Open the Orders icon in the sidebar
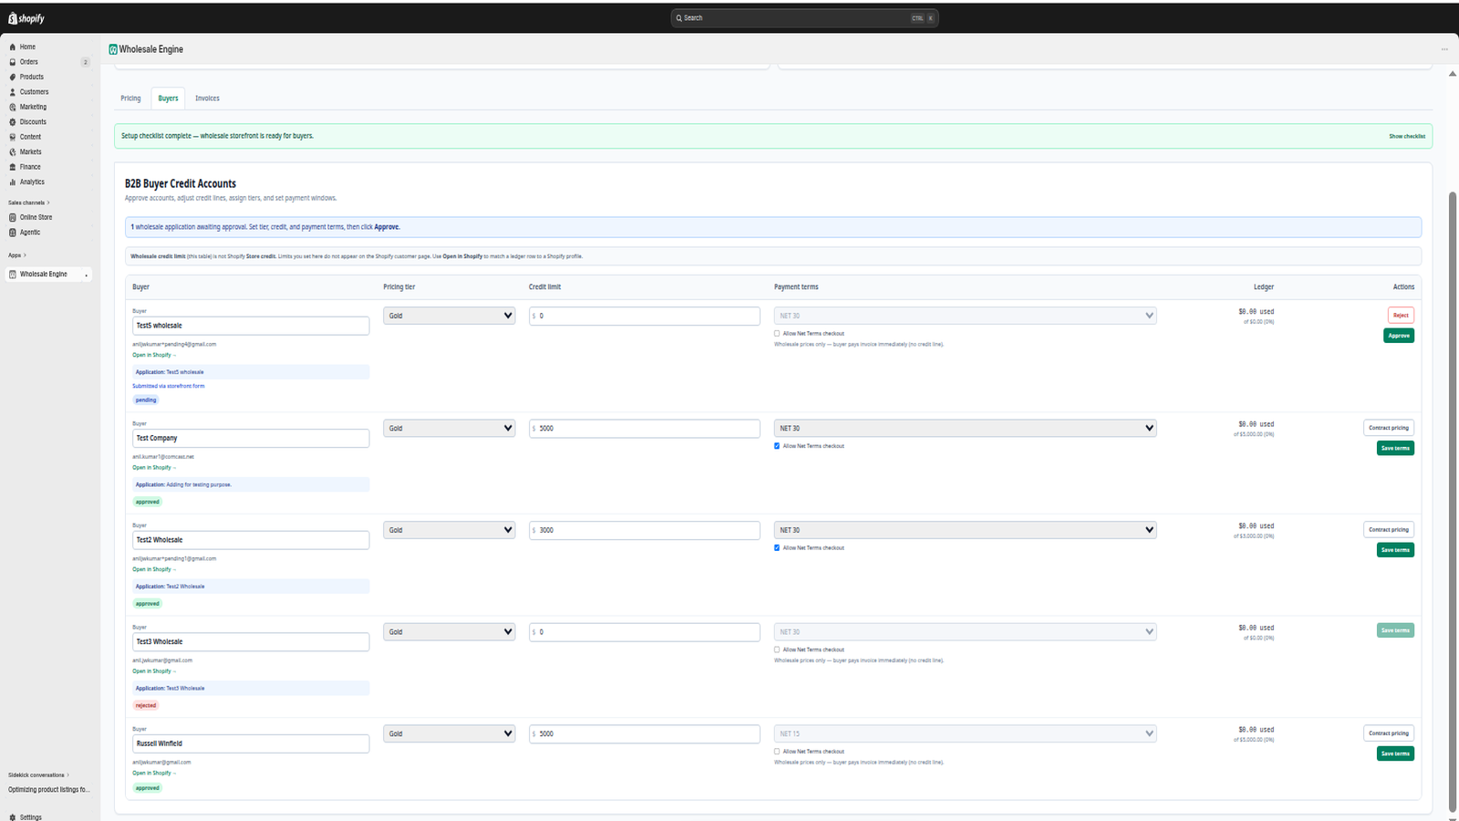1459x821 pixels. coord(13,62)
